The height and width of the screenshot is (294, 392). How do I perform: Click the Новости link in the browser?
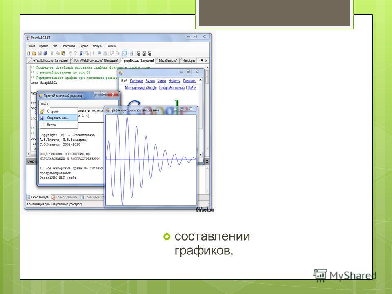point(174,81)
